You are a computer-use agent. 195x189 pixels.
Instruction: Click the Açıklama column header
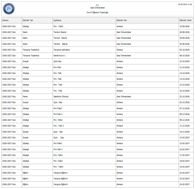(84, 21)
